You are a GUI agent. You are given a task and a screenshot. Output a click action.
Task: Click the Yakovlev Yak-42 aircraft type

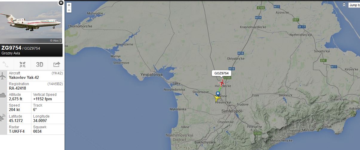[x=24, y=77]
